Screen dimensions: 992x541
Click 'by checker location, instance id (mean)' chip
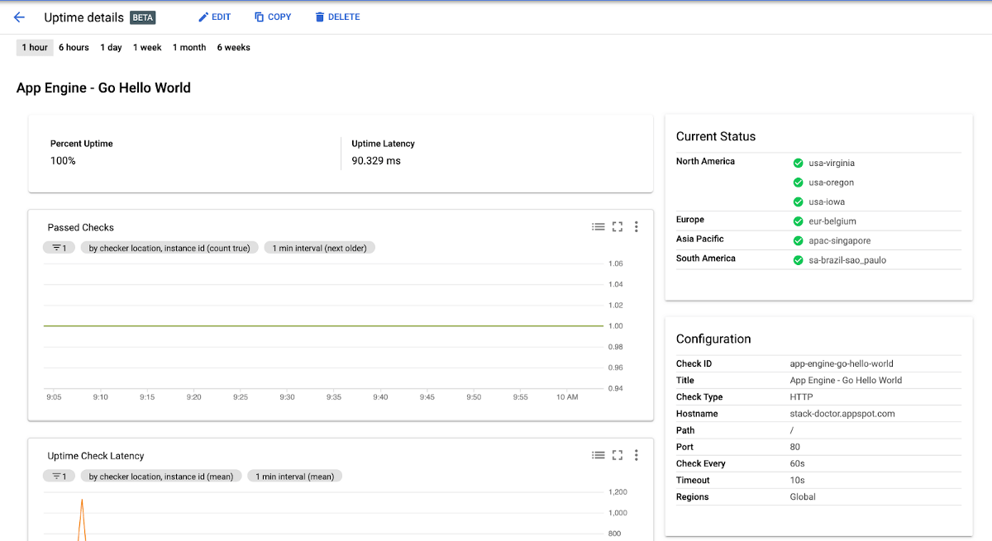tap(161, 477)
